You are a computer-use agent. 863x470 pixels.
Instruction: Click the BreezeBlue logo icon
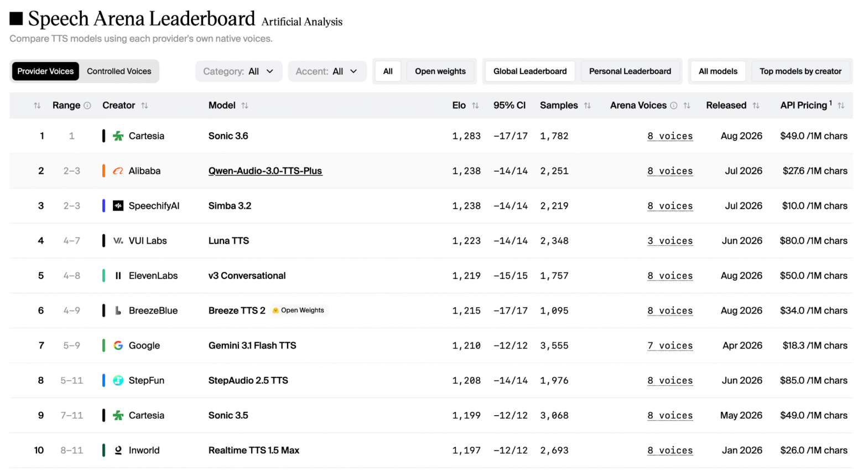point(118,311)
